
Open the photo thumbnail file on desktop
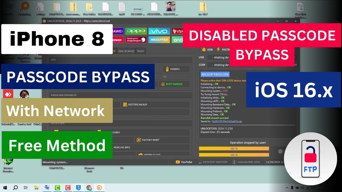tap(170, 9)
